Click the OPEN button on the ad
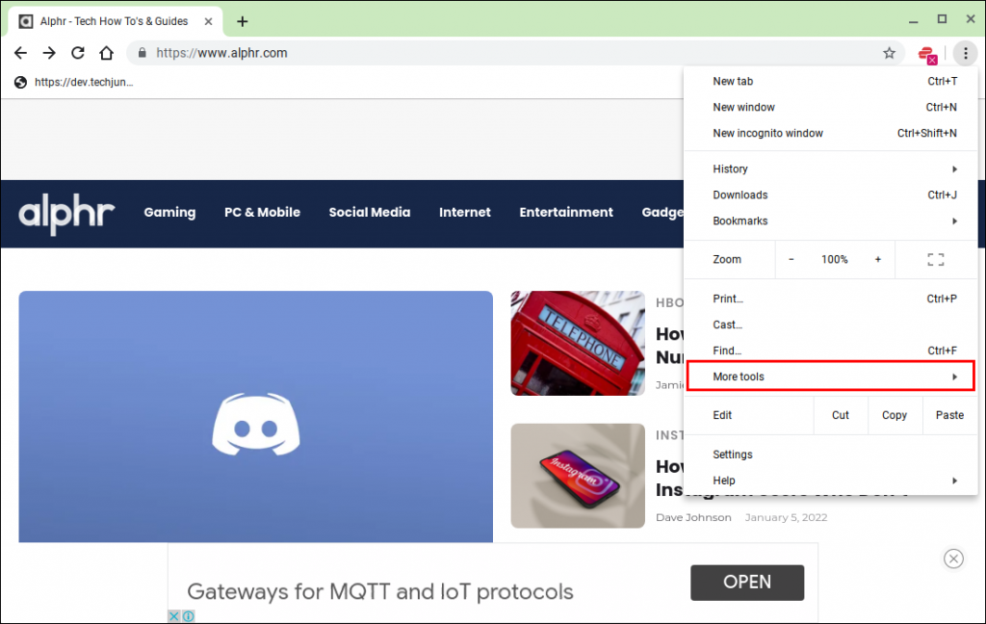Screen dimensions: 986x624 [x=746, y=583]
